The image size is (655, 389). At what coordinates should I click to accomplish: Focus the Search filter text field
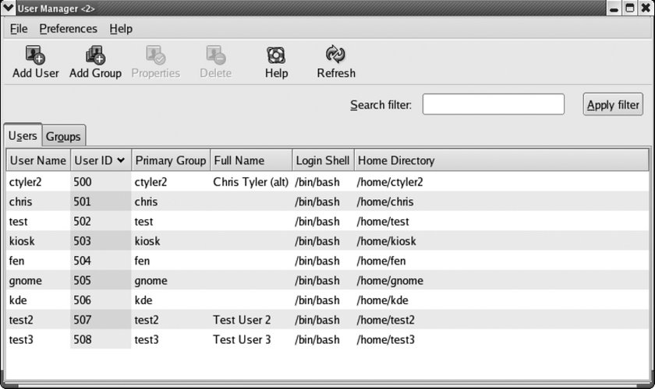(x=493, y=104)
